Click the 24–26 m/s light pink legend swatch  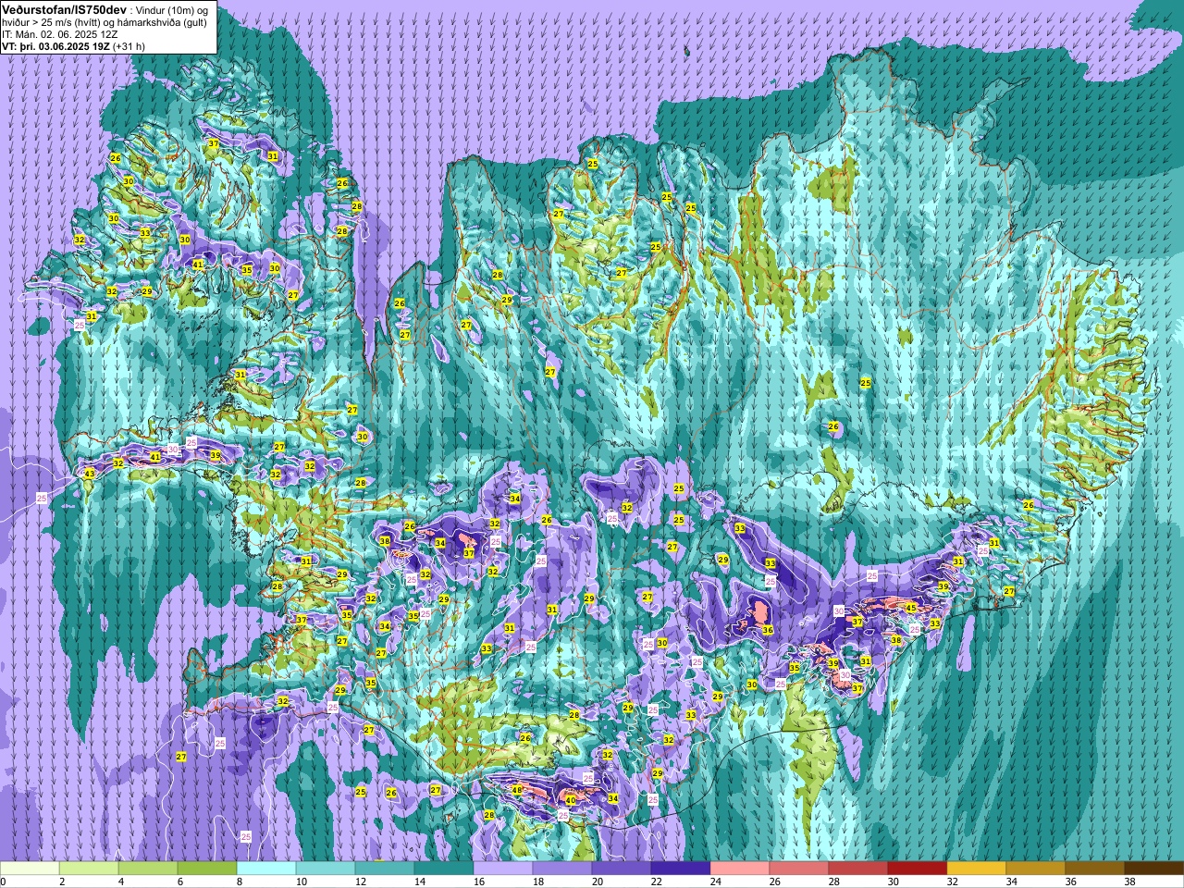click(740, 869)
